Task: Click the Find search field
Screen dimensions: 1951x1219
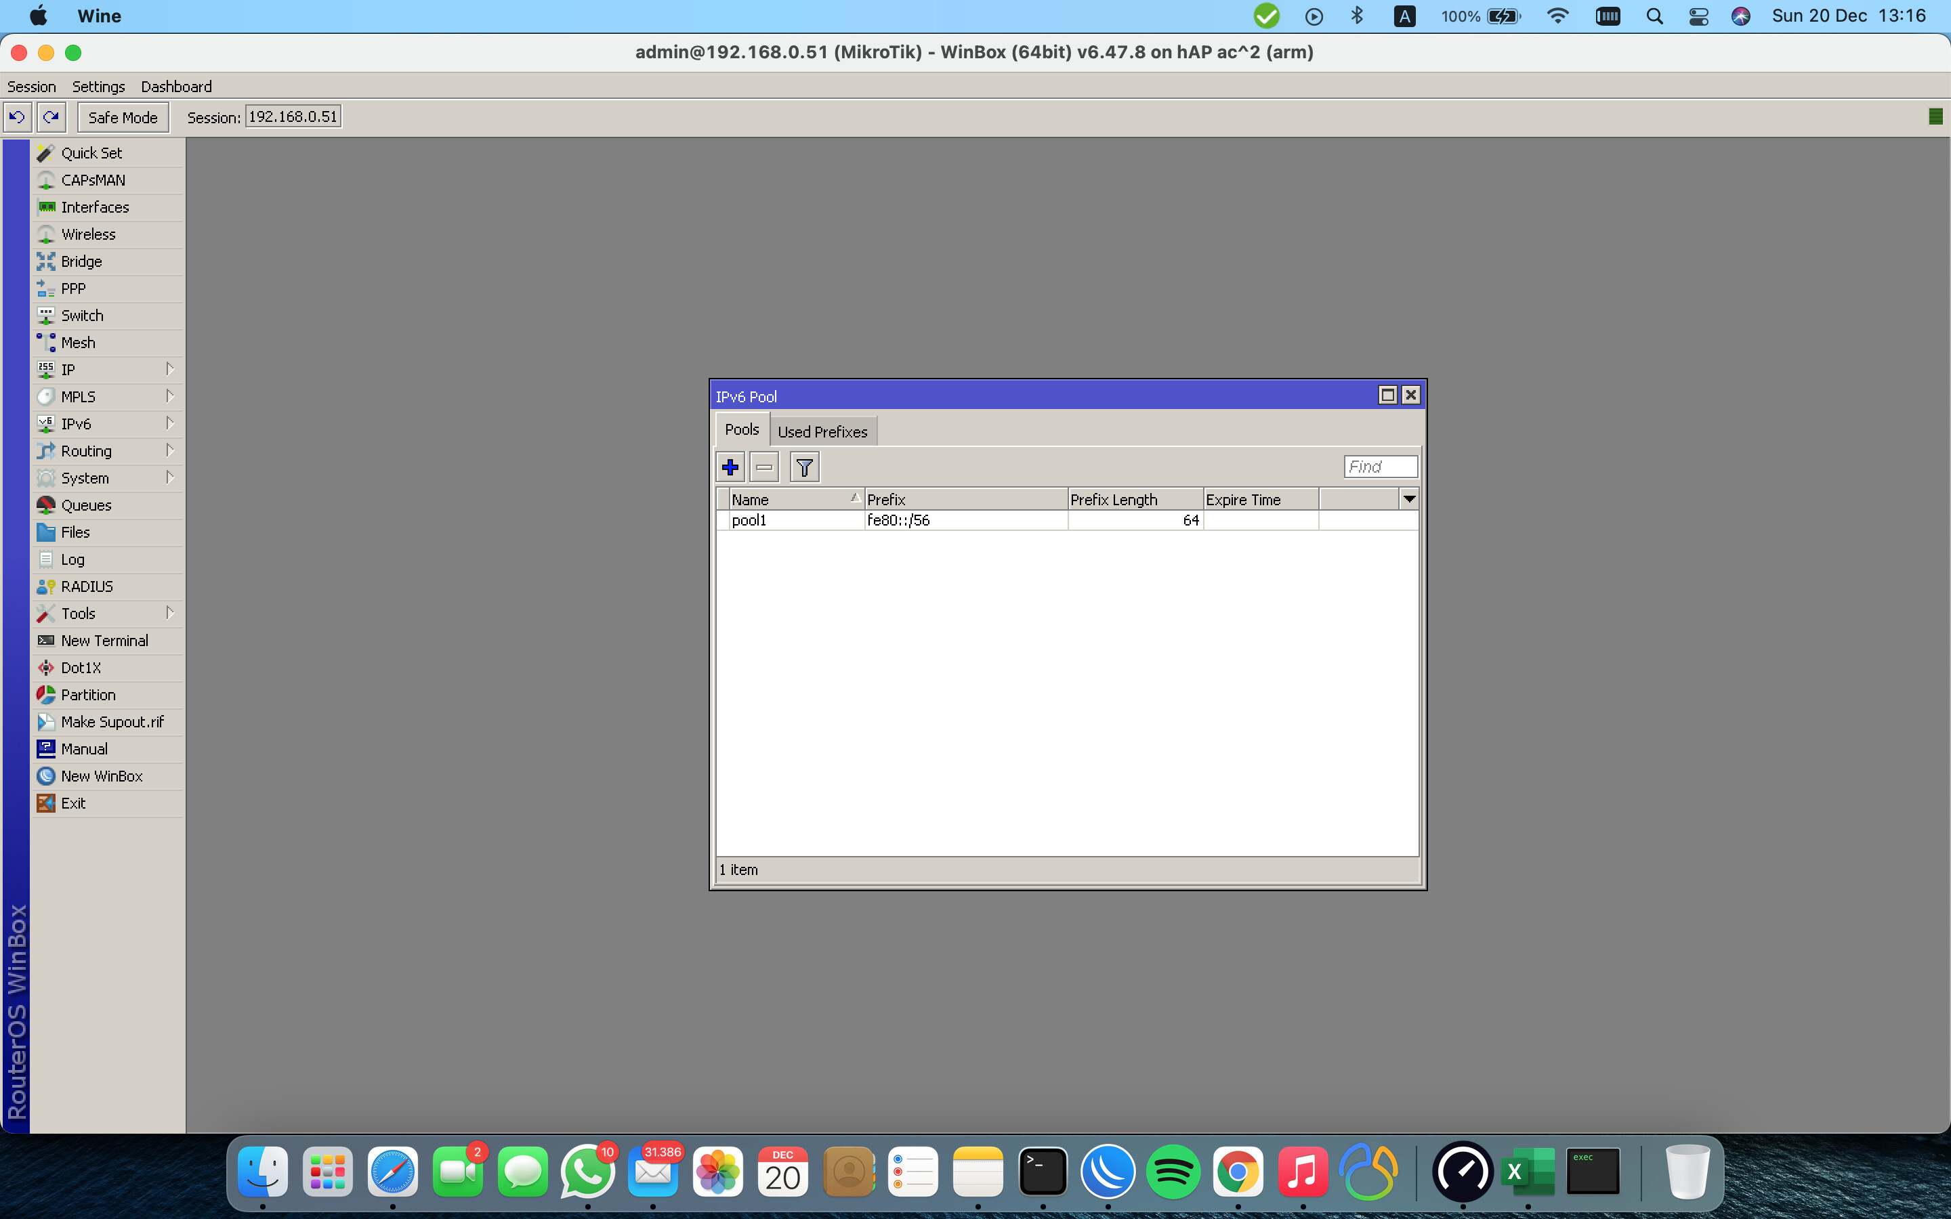Action: click(x=1379, y=467)
